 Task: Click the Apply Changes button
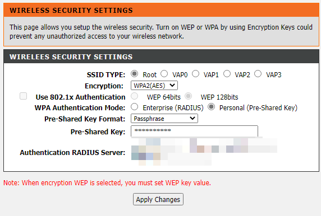(158, 199)
